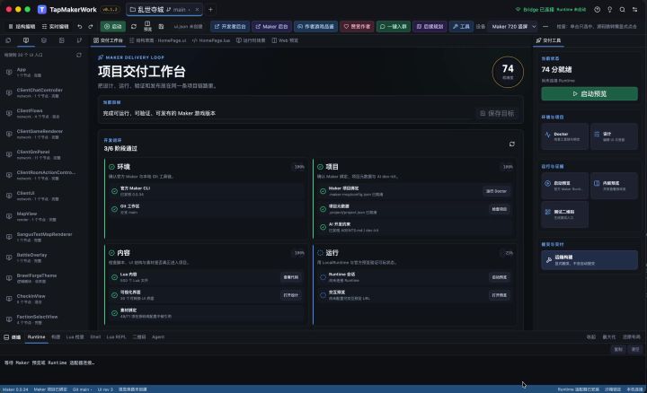This screenshot has height=393, width=647.
Task: Click the 打开设计 button in the 内容 card
Action: click(291, 295)
